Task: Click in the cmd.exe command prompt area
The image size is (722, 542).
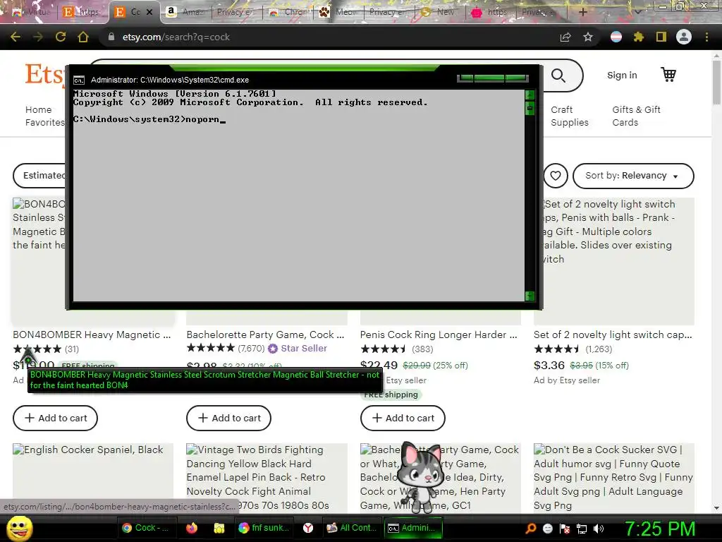Action: (x=299, y=195)
